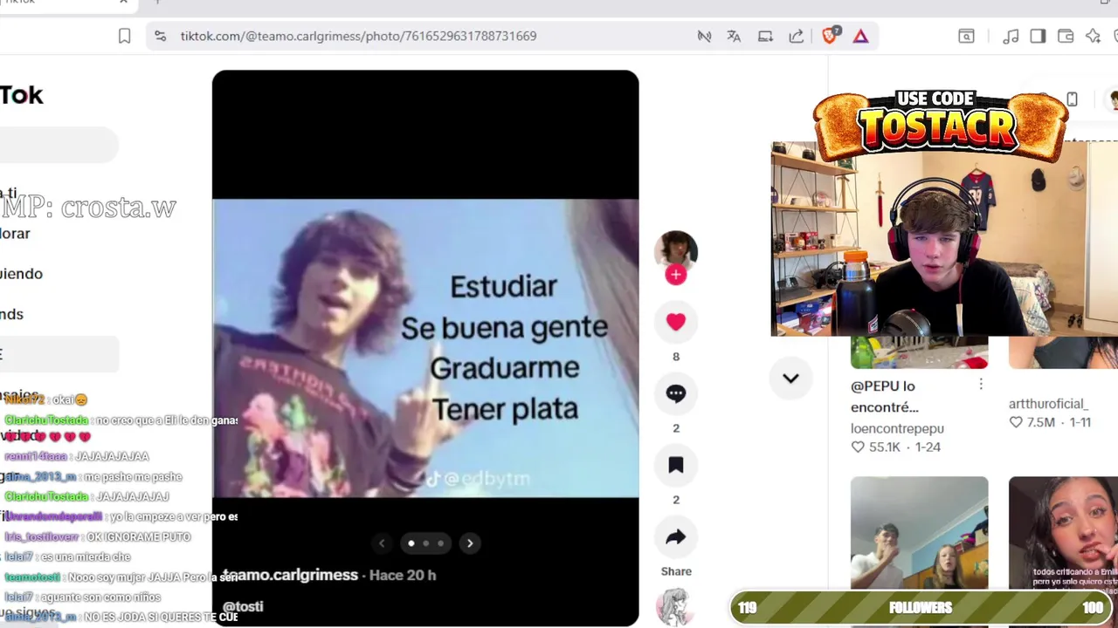Click the install app icon in address bar
This screenshot has height=628, width=1118.
pos(765,36)
